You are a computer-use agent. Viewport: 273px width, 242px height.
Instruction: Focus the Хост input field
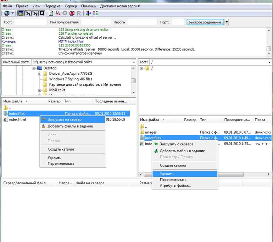point(30,22)
